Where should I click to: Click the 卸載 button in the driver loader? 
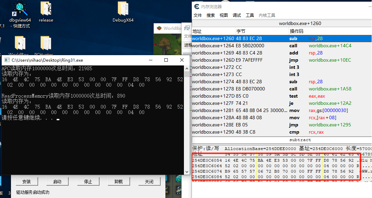tap(119, 182)
